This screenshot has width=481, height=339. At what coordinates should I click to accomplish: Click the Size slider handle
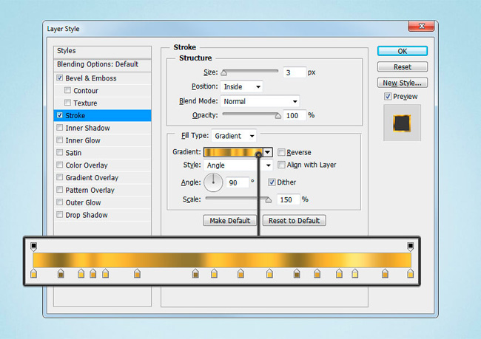click(x=224, y=73)
